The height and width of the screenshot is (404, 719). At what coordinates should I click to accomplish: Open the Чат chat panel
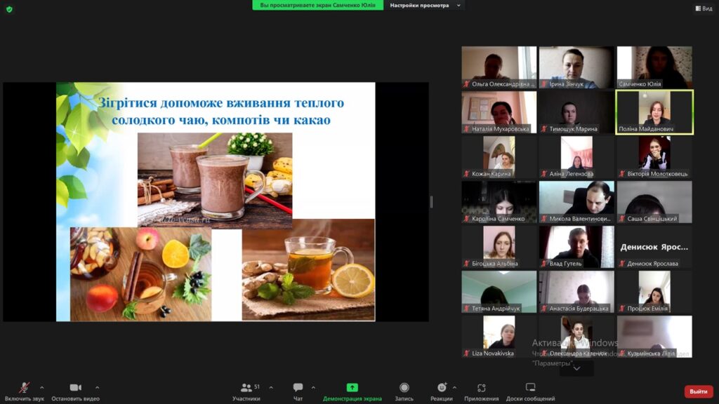(x=298, y=388)
